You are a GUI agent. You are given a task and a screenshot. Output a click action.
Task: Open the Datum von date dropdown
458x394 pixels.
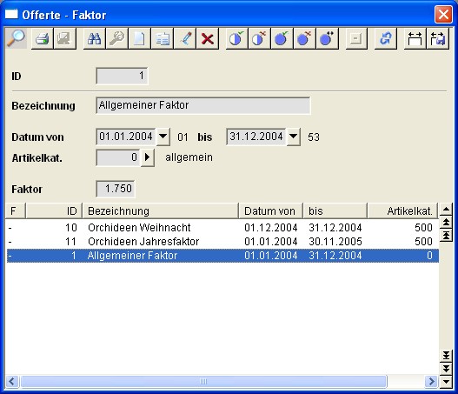pyautogui.click(x=163, y=137)
